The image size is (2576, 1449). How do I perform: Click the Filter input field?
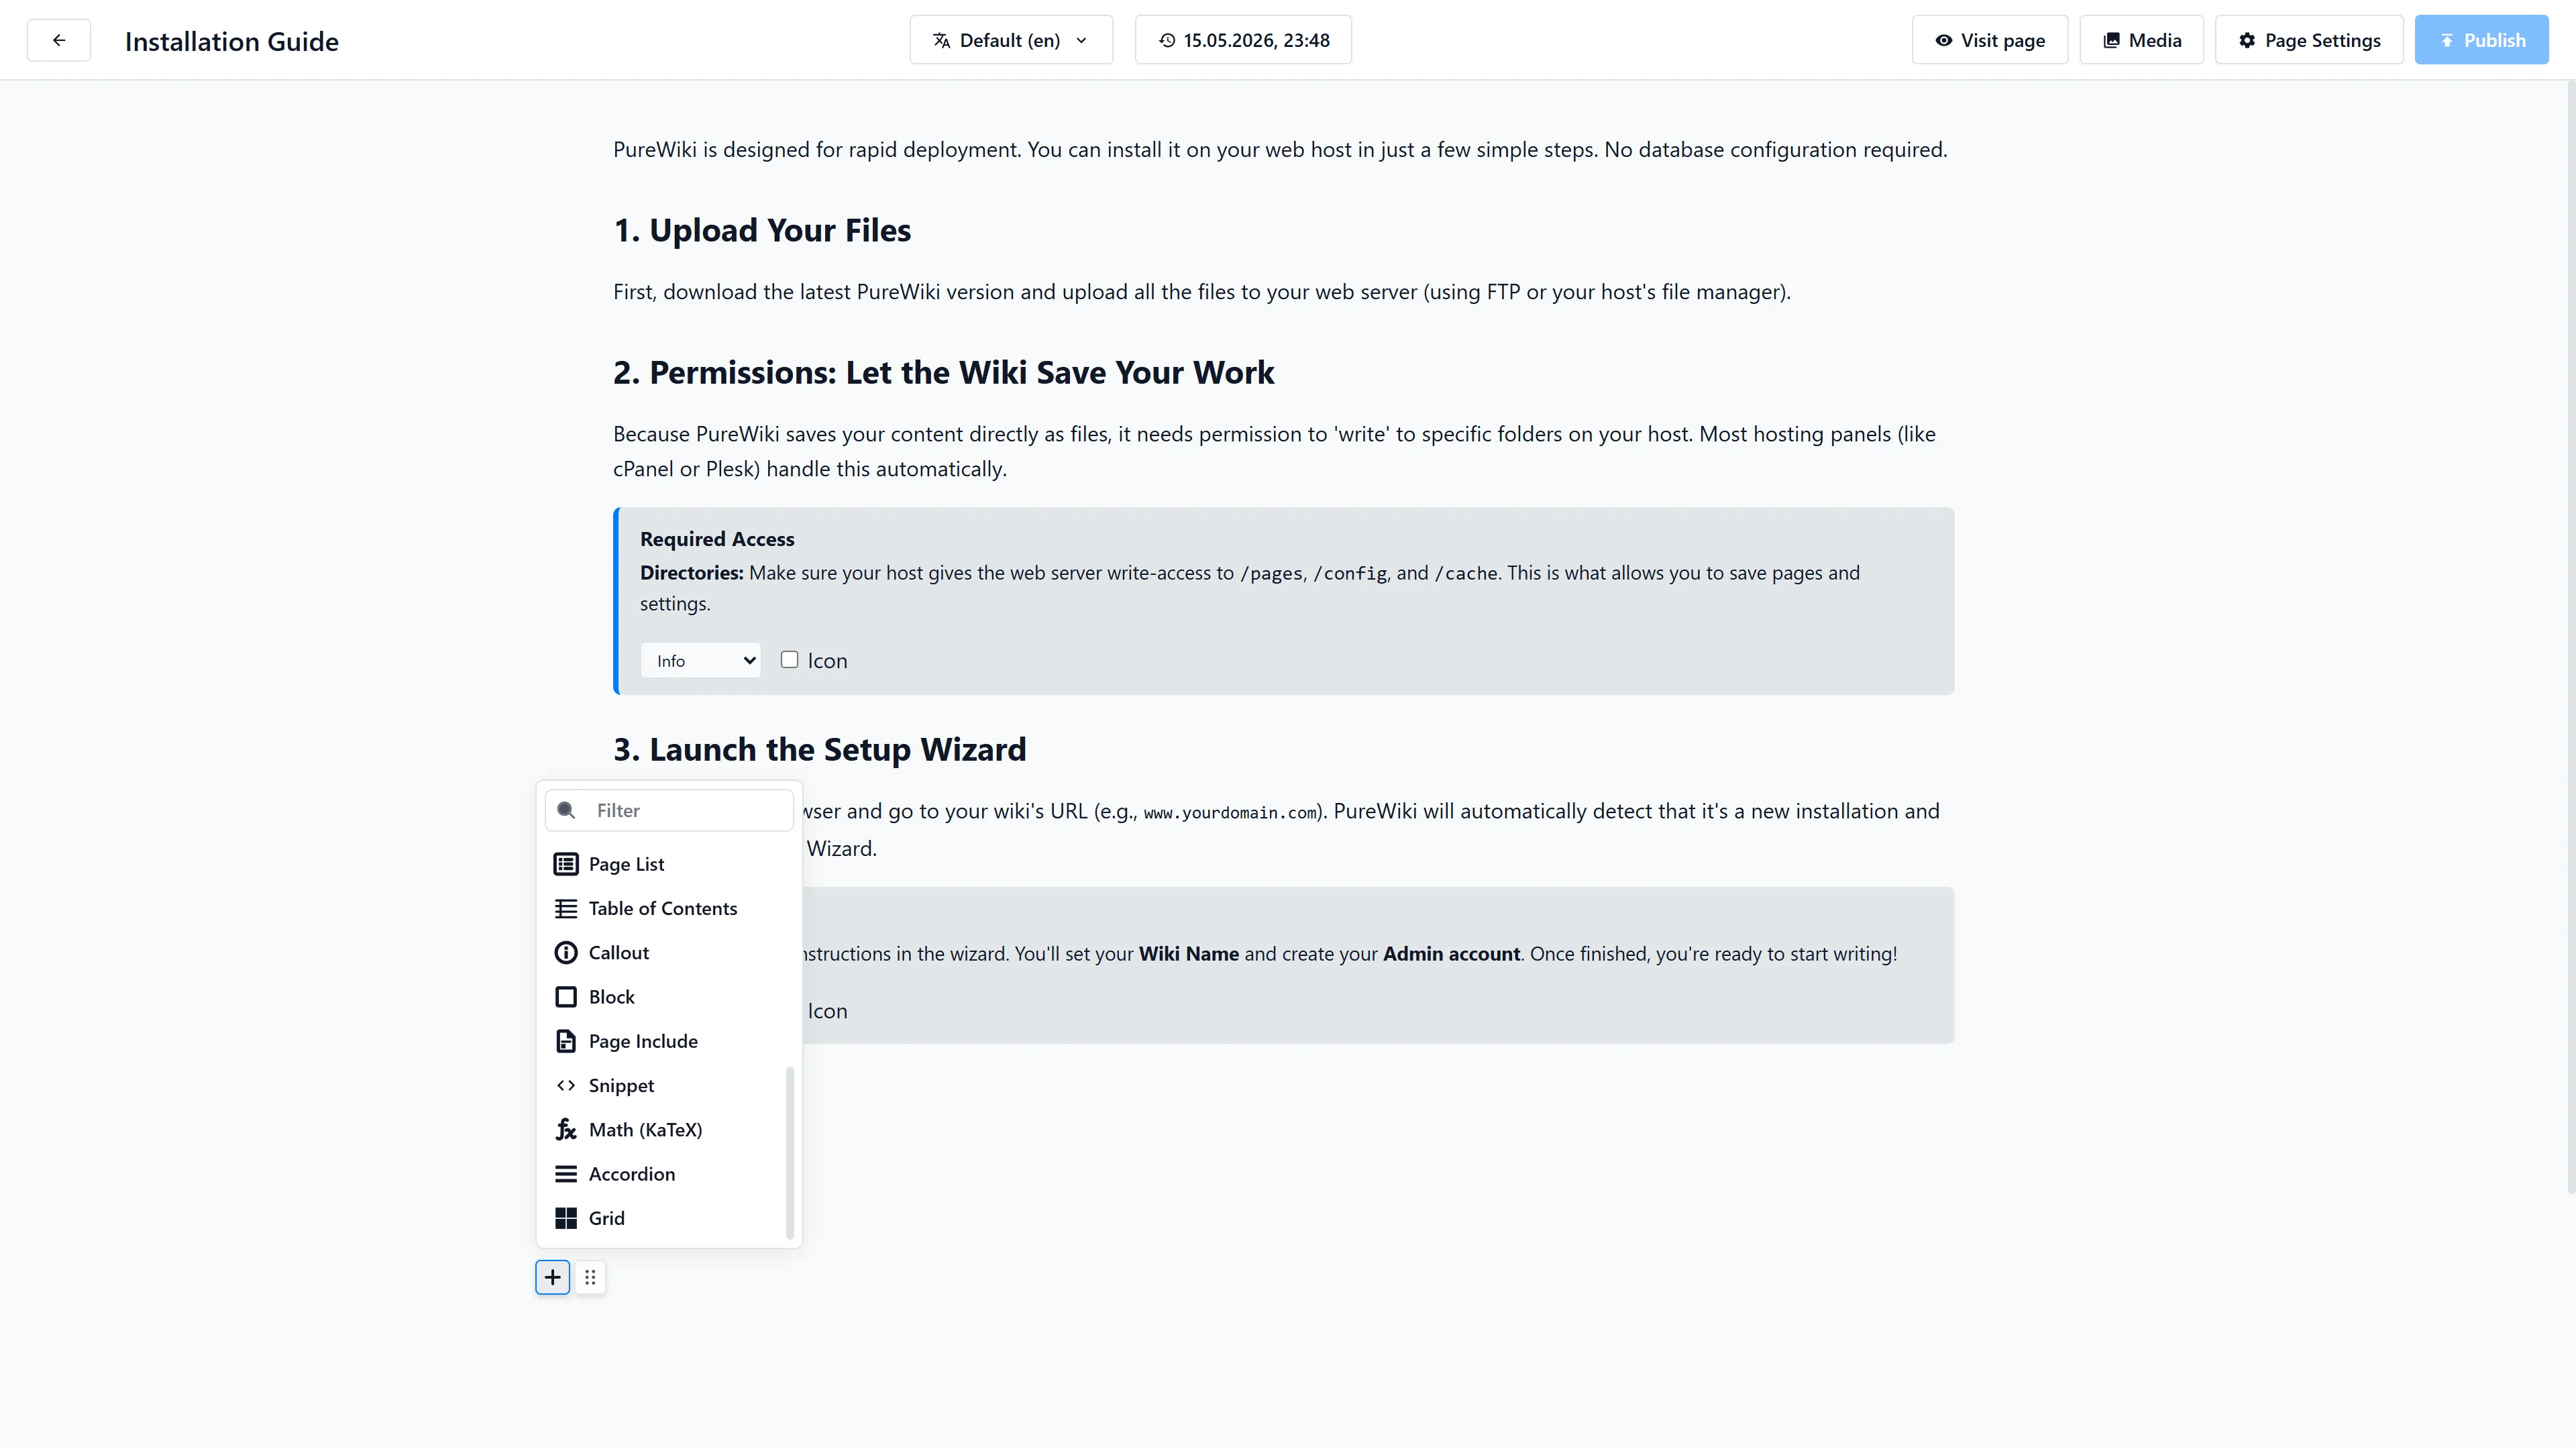[x=669, y=810]
